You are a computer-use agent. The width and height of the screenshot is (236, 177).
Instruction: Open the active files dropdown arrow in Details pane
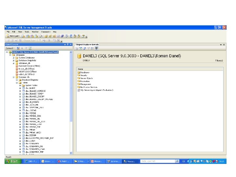(x=221, y=45)
